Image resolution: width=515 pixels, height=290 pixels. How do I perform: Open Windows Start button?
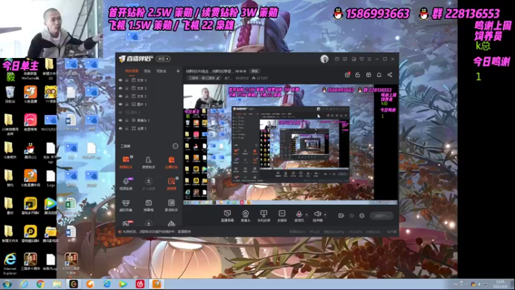coord(7,284)
